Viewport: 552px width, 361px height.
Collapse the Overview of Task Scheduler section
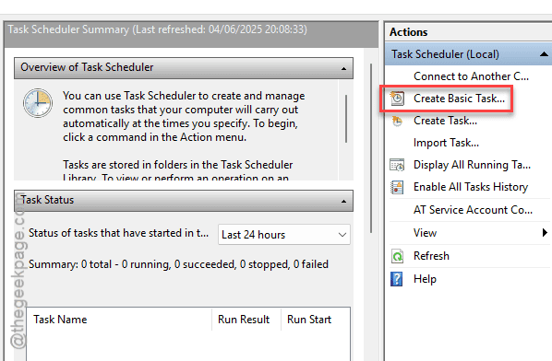pyautogui.click(x=343, y=68)
